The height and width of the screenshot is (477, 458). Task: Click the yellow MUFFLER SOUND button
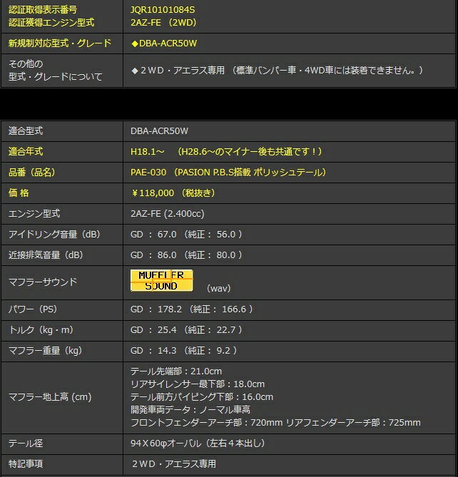[x=161, y=280]
